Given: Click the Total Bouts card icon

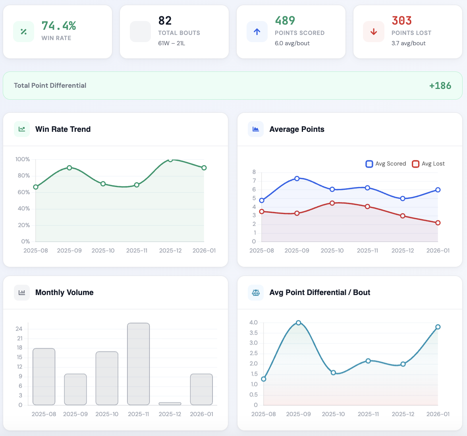Looking at the screenshot, I should [140, 31].
